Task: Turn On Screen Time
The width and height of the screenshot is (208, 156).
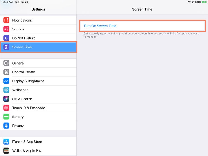Action: coord(100,26)
